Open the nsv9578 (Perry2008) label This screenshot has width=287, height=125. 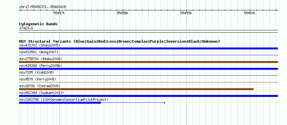[38, 79]
